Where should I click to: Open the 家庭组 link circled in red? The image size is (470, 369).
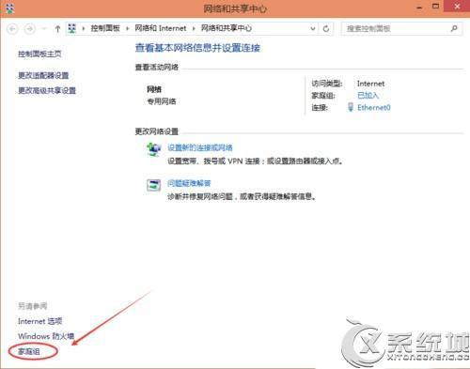29,351
